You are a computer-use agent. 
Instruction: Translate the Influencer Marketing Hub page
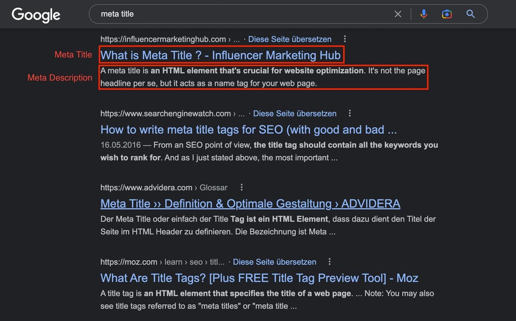point(290,39)
